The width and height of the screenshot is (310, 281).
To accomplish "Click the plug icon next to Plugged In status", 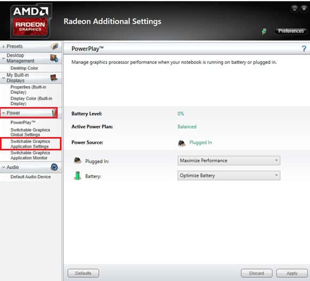I will [x=182, y=143].
